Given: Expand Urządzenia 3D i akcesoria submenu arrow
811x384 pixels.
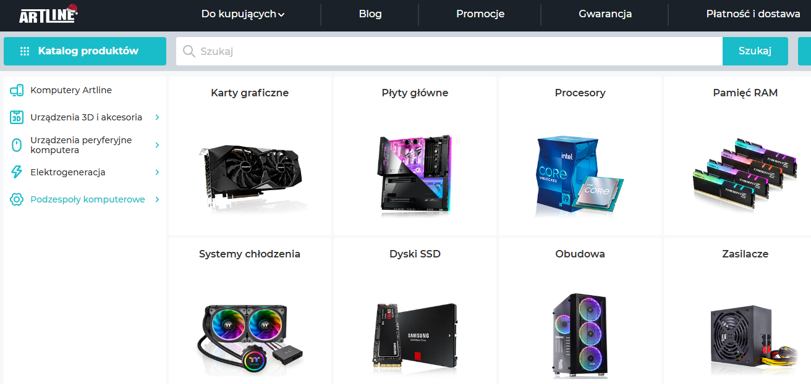Looking at the screenshot, I should tap(157, 117).
